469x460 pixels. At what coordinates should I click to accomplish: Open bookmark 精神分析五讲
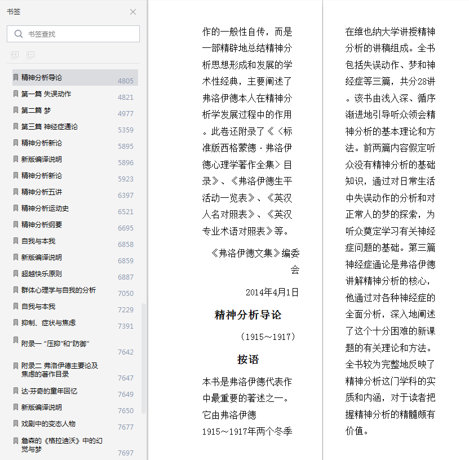pos(75,192)
